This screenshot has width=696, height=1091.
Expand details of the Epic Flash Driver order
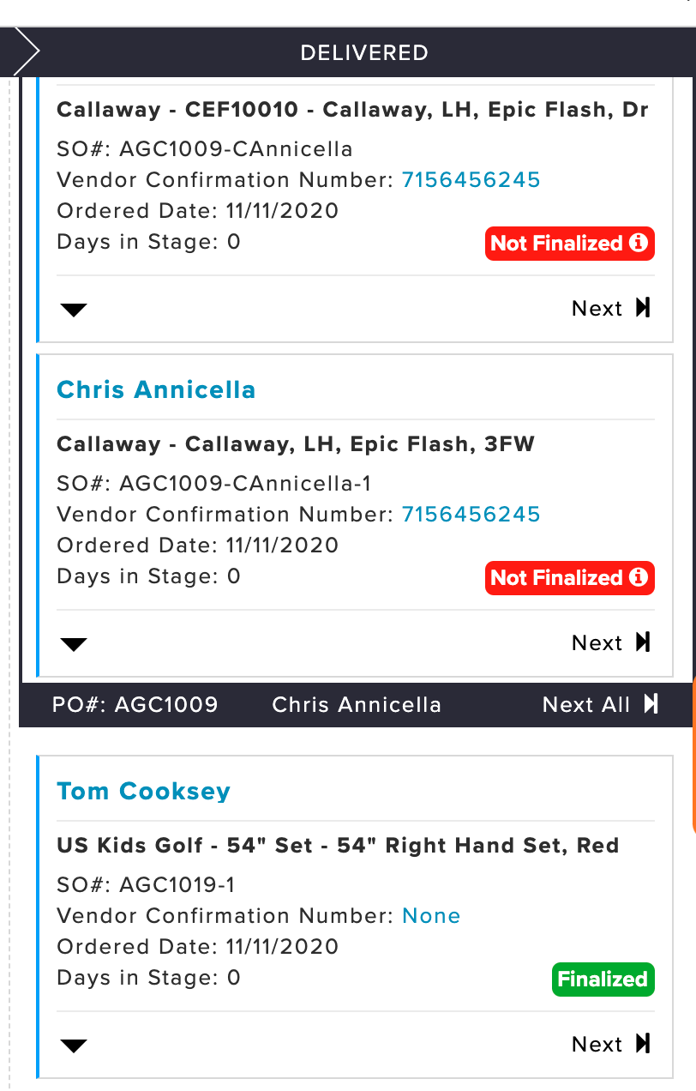tap(75, 310)
